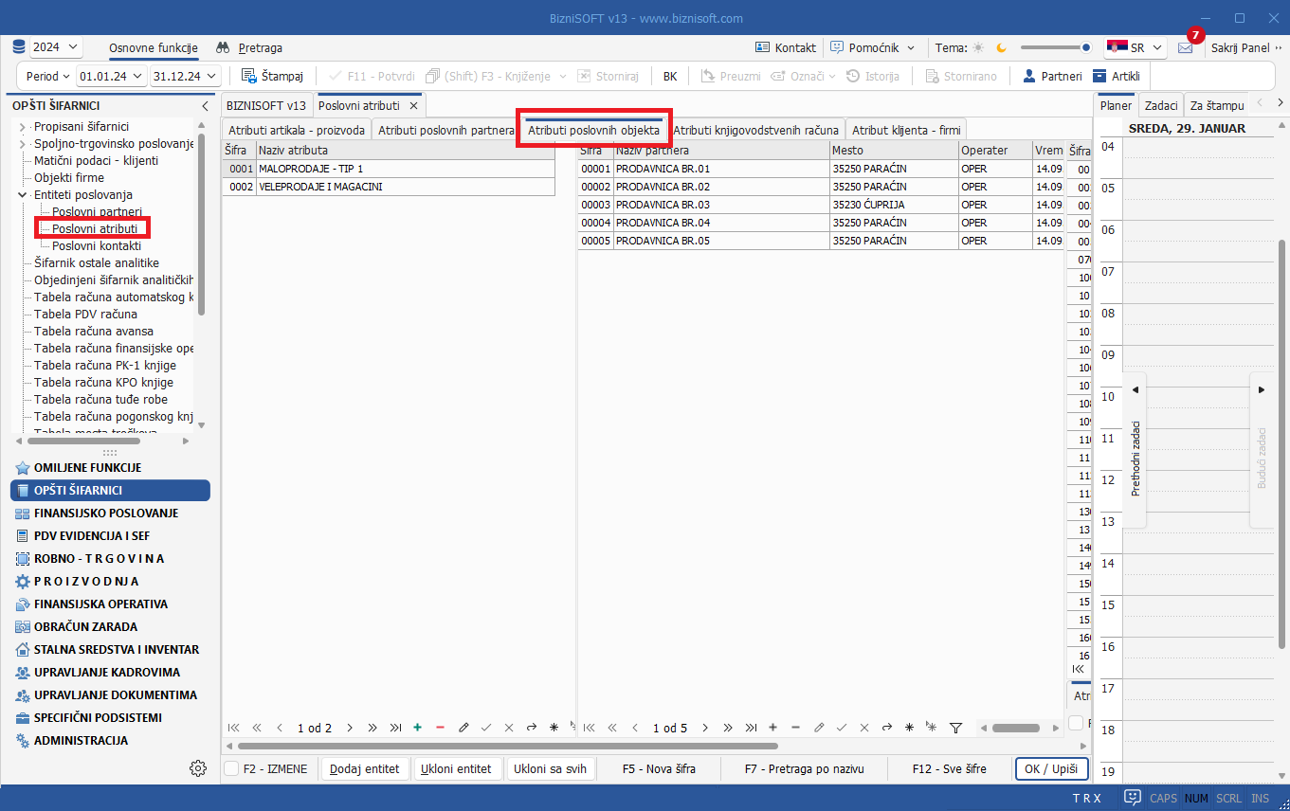Image resolution: width=1290 pixels, height=811 pixels.
Task: Click the green plus add-record icon
Action: 417,728
